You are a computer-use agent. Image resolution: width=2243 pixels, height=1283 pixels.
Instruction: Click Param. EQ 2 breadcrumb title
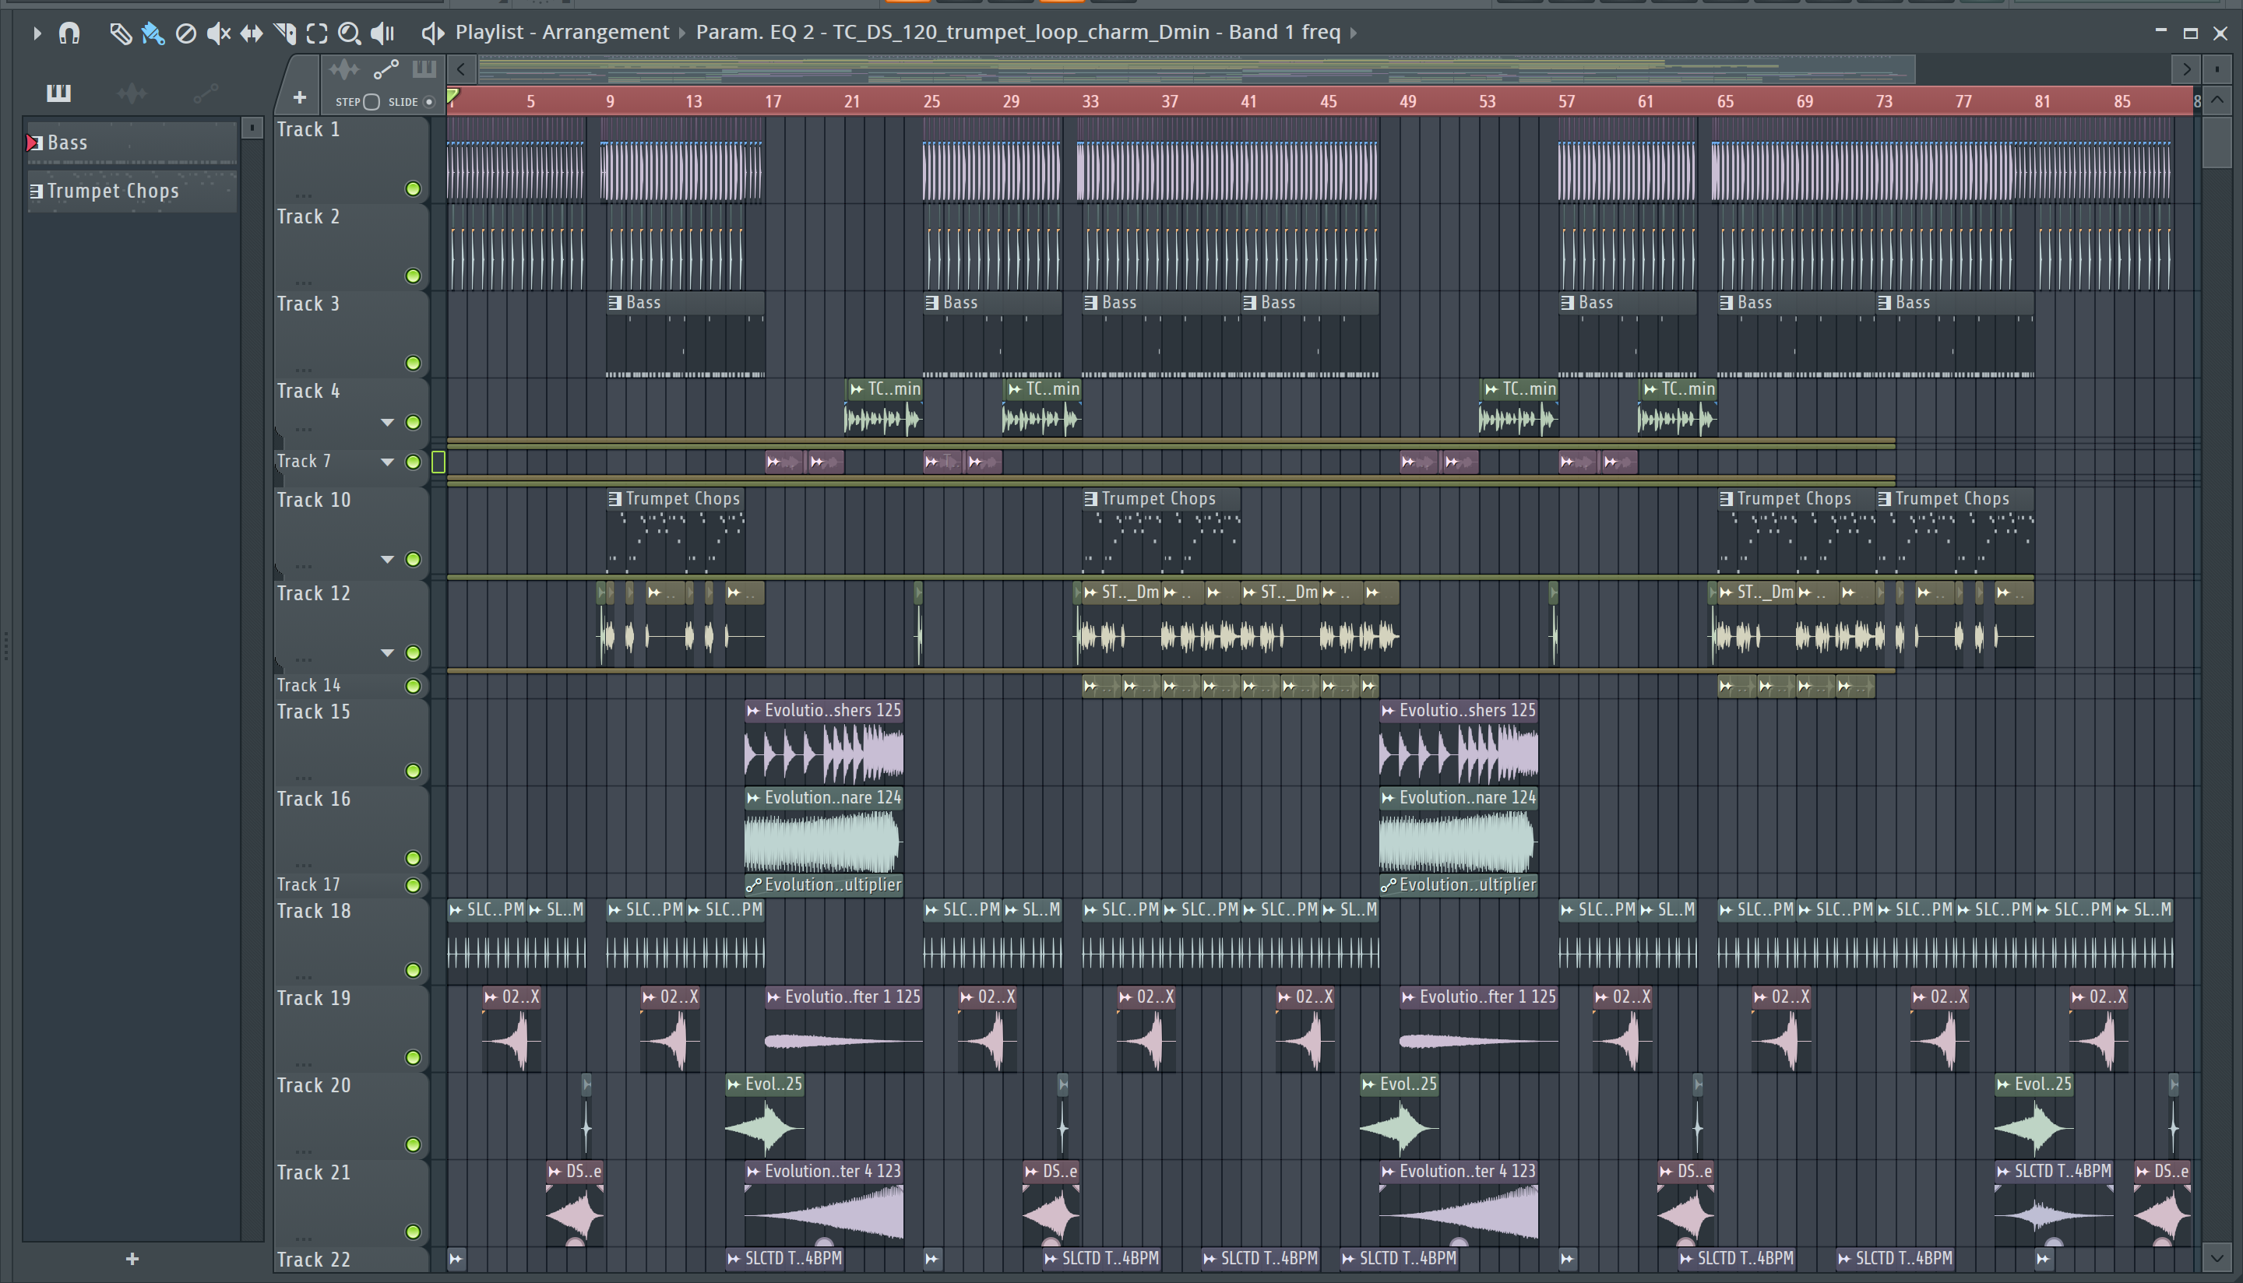[x=1018, y=33]
